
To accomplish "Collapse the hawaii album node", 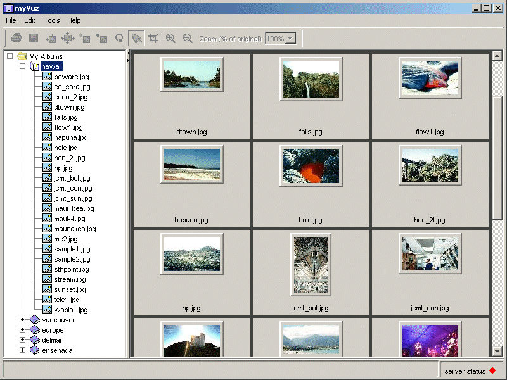I will (22, 66).
